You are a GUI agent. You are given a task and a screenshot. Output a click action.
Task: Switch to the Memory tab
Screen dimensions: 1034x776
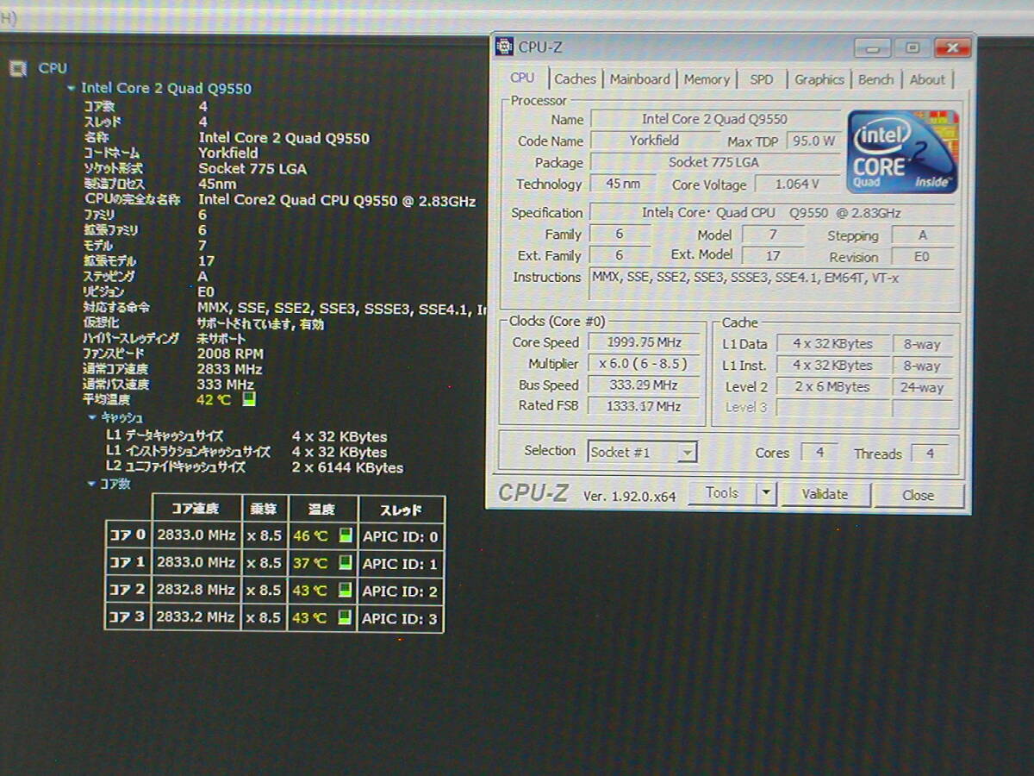707,79
